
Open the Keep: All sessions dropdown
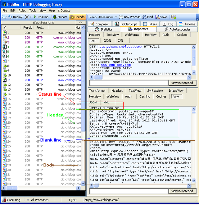pyautogui.click(x=103, y=17)
